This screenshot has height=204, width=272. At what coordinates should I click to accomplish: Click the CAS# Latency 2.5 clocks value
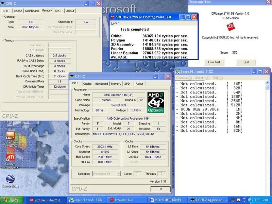pyautogui.click(x=59, y=55)
